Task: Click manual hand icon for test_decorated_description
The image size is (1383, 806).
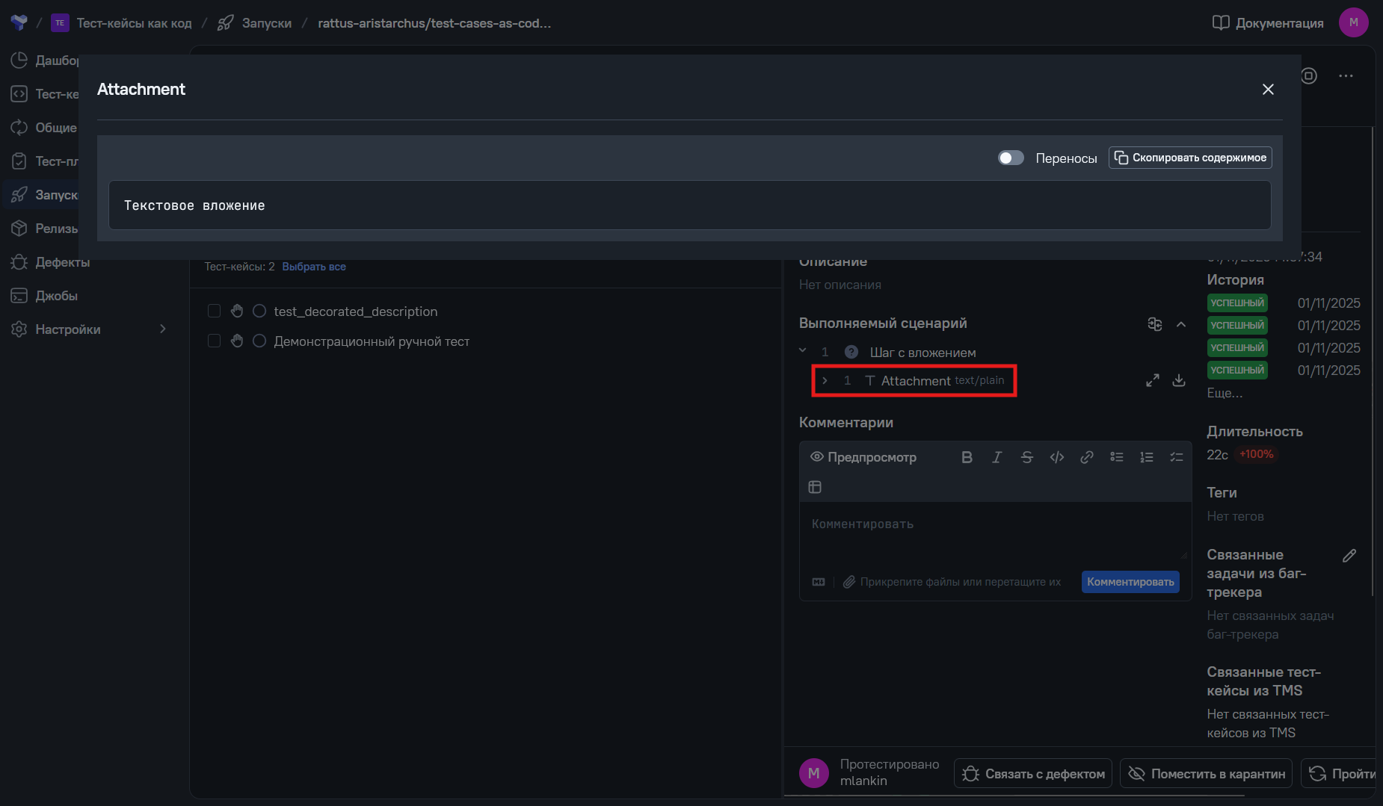Action: 237,311
